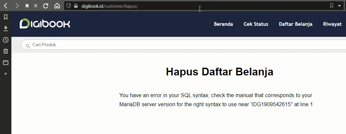The height and width of the screenshot is (134, 346).
Task: Add a new web panel
Action: point(6,74)
